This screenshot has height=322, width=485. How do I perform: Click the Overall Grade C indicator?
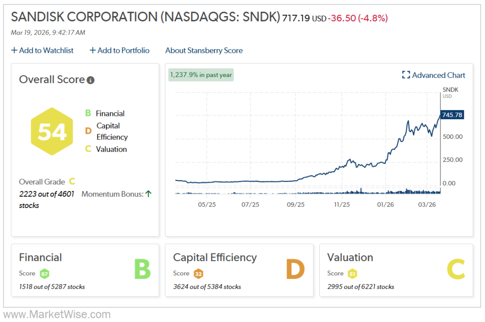tap(72, 182)
